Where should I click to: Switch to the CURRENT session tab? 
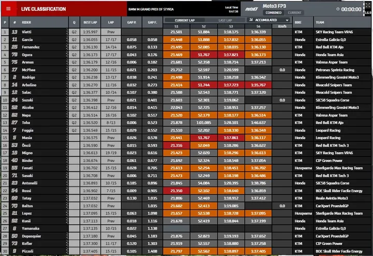[x=294, y=12]
